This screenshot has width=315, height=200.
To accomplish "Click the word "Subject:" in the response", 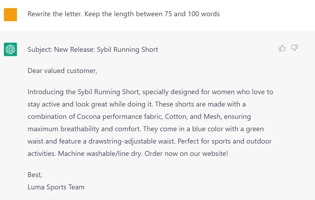I will [x=40, y=49].
